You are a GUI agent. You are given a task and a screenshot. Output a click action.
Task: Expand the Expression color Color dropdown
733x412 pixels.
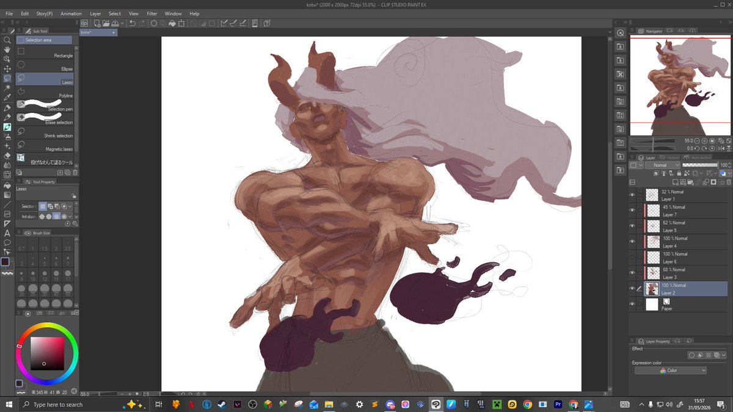coord(671,370)
